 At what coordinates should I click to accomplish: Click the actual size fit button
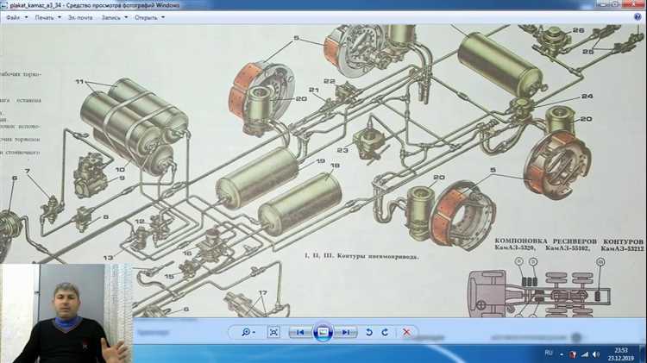[x=273, y=332]
